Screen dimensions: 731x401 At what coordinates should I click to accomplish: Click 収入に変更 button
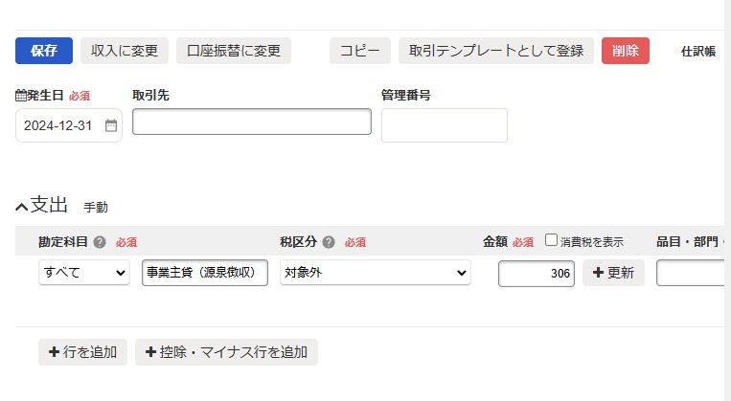(x=125, y=51)
